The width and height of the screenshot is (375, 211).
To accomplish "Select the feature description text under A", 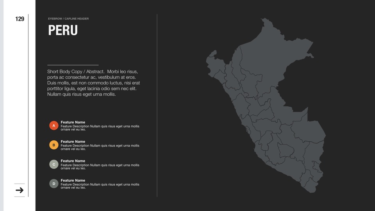I will coord(100,128).
